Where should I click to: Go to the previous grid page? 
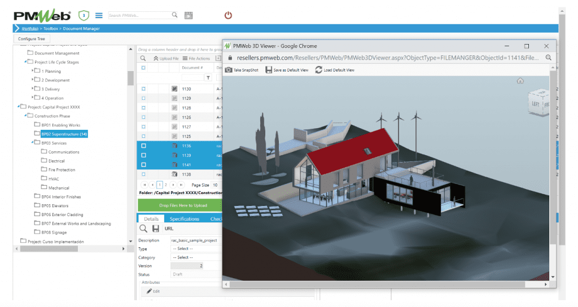tap(152, 185)
